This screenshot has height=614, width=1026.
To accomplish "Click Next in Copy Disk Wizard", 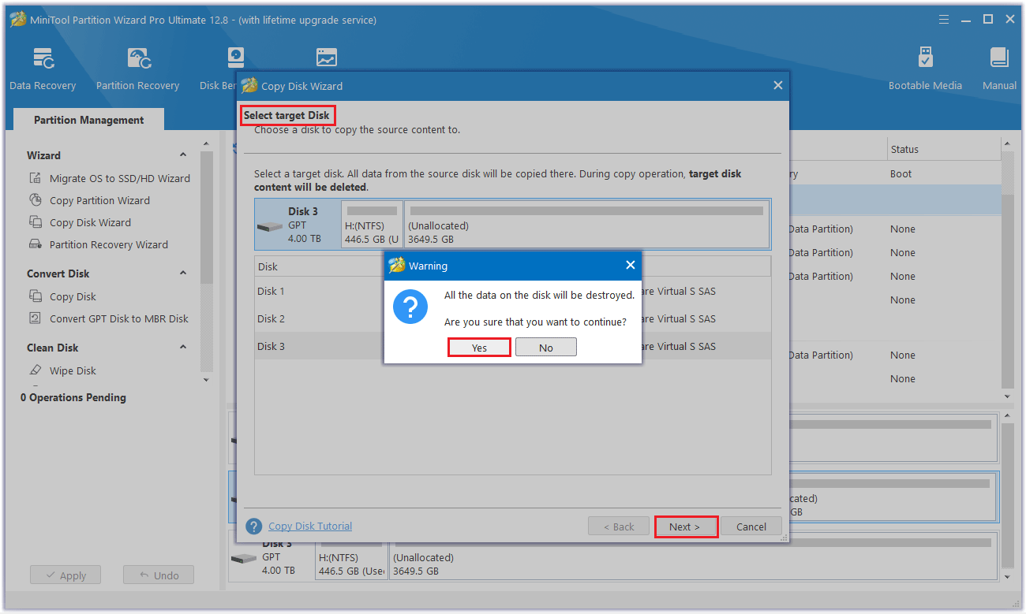I will tap(686, 527).
